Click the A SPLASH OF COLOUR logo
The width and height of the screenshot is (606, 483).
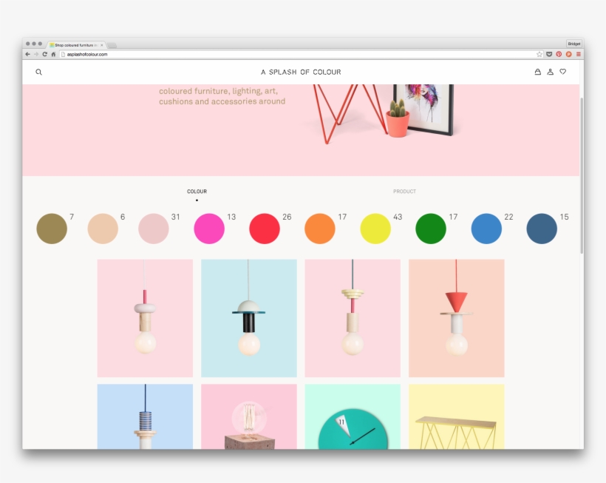(301, 72)
